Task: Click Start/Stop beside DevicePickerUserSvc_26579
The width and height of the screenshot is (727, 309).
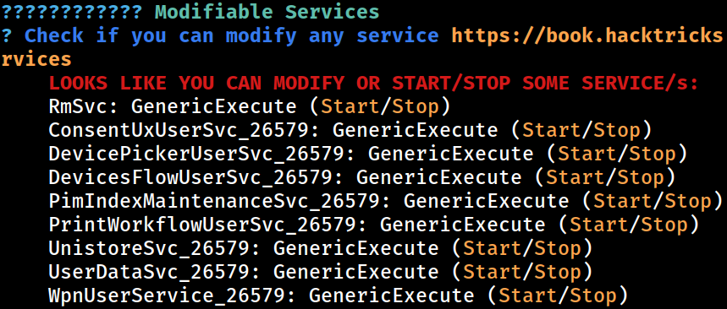Action: [617, 154]
